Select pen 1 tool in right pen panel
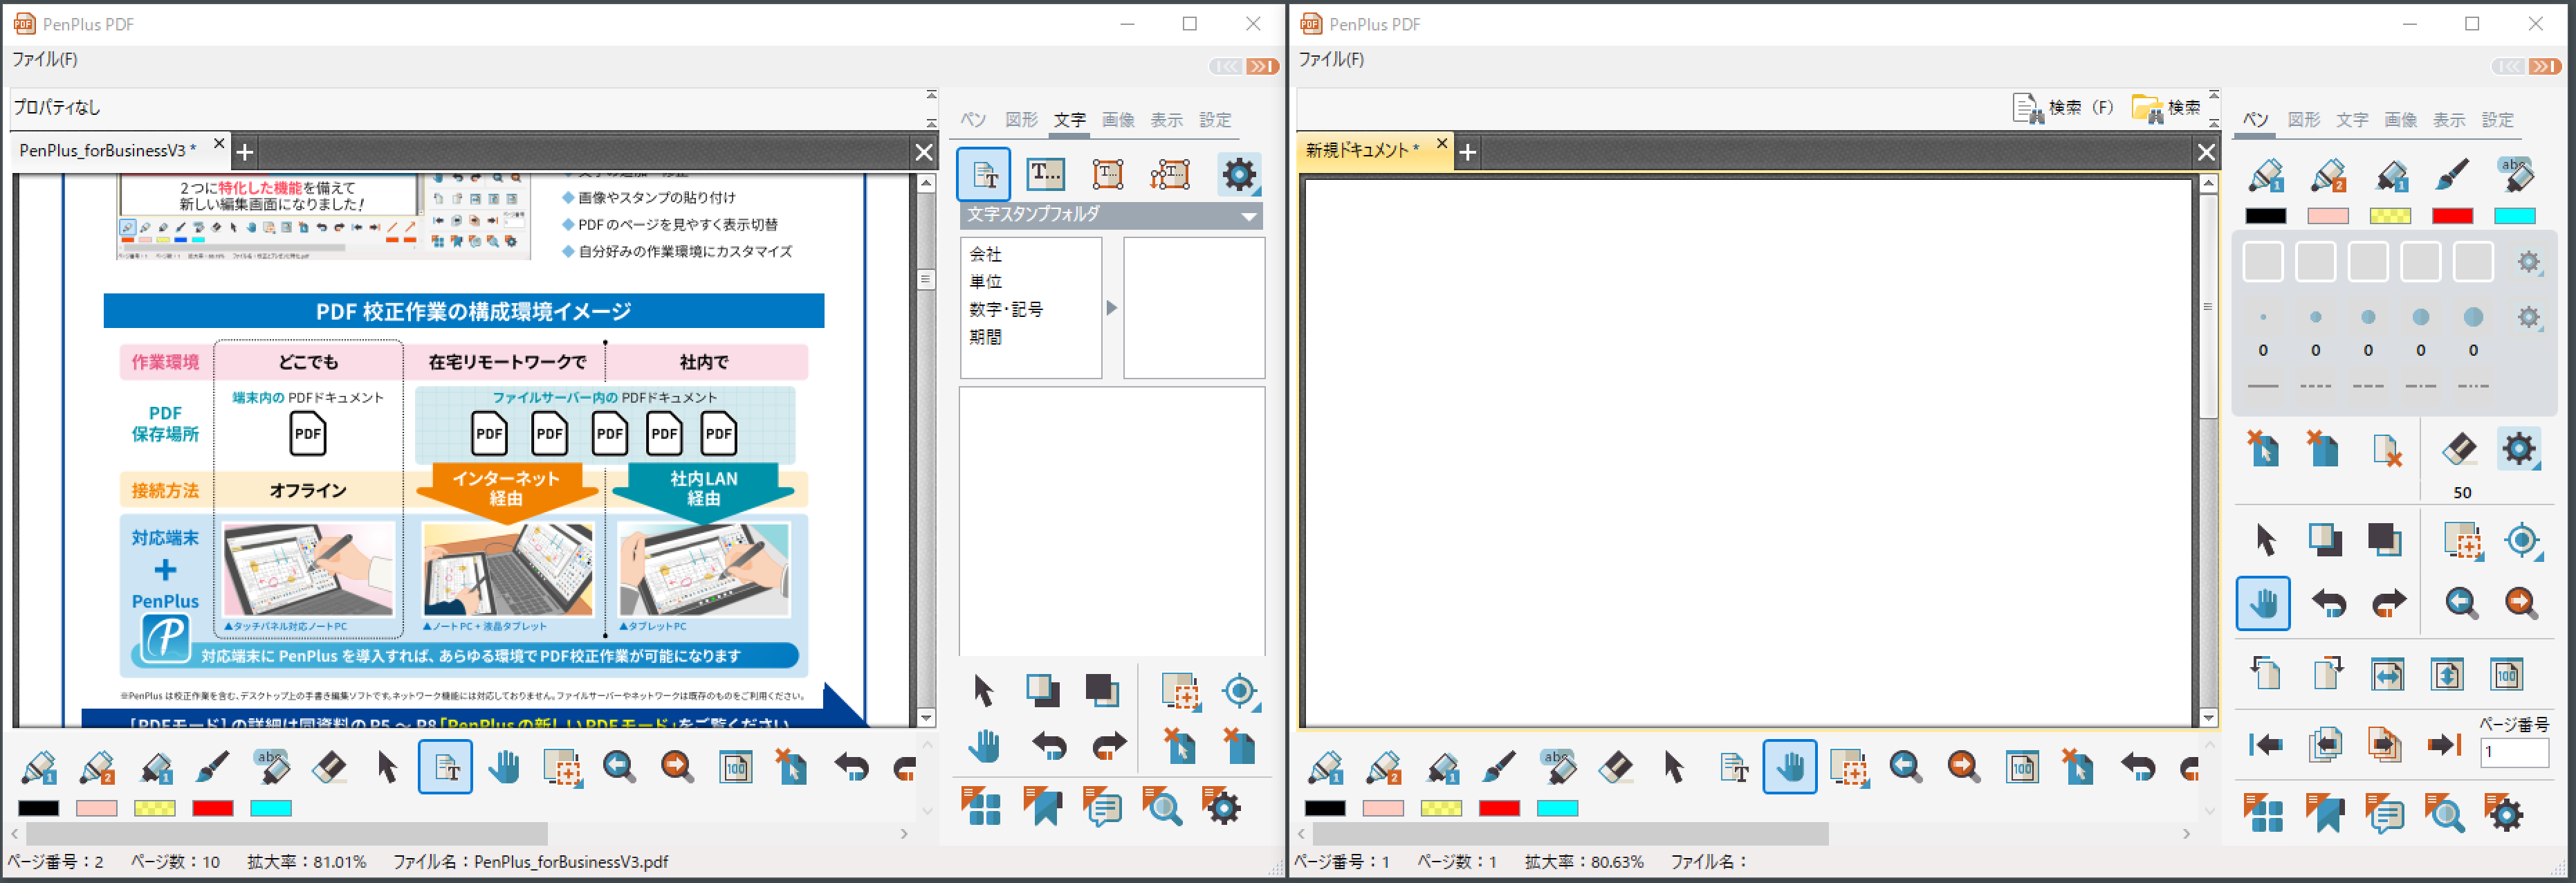 tap(2265, 176)
